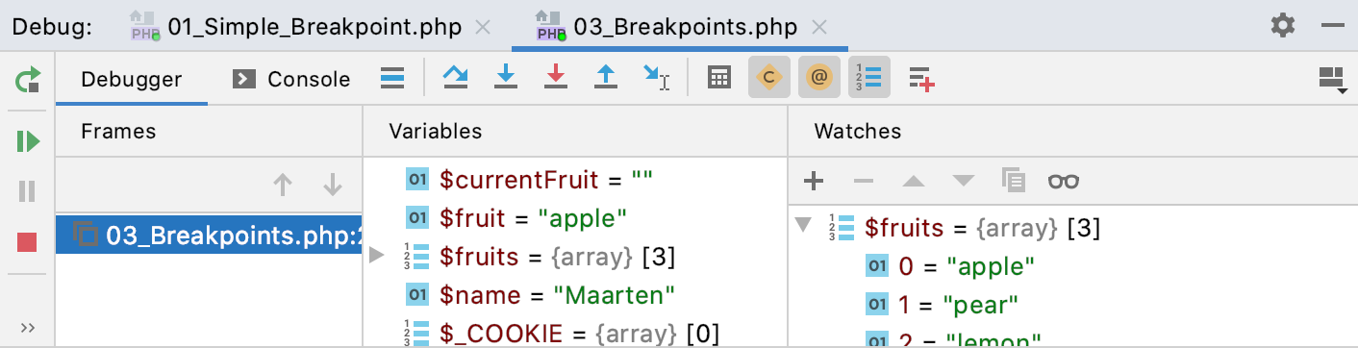Collapse the $fruits watch entry

pos(803,228)
